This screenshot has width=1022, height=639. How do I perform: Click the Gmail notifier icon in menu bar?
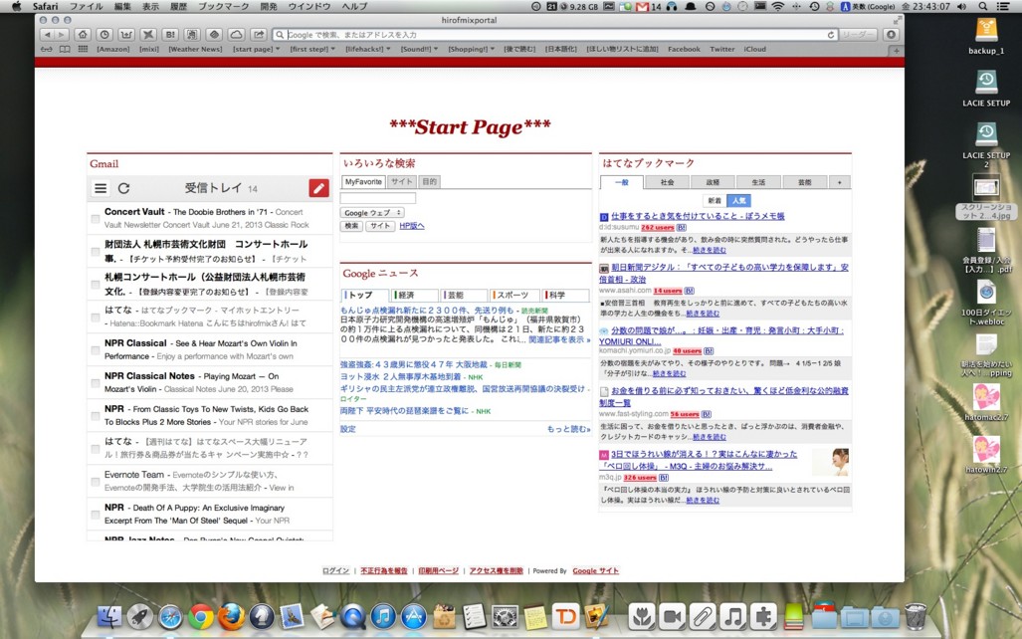click(643, 7)
